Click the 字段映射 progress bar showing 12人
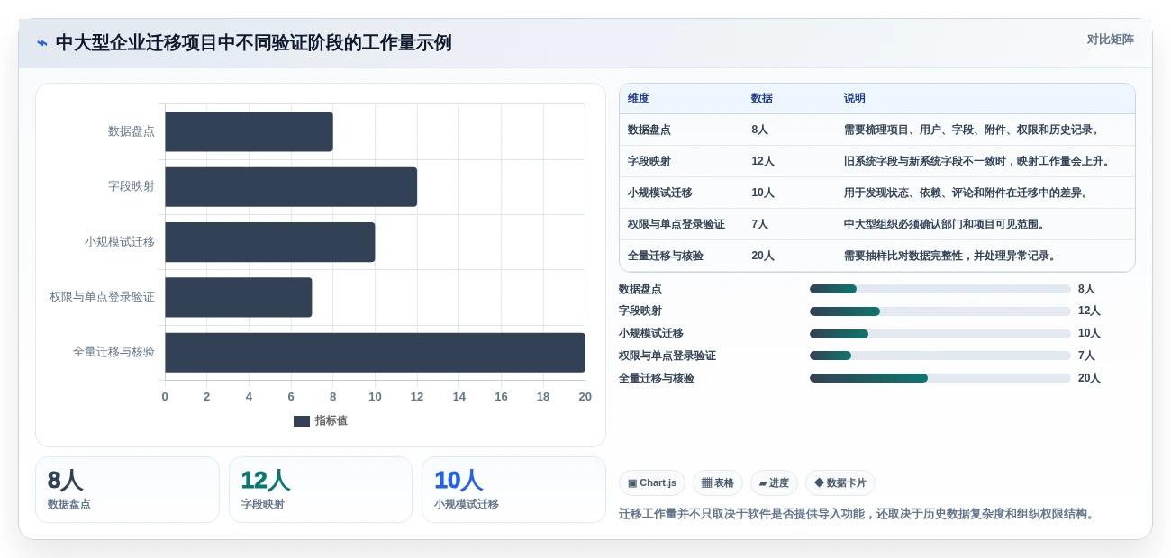1171x558 pixels. point(940,311)
